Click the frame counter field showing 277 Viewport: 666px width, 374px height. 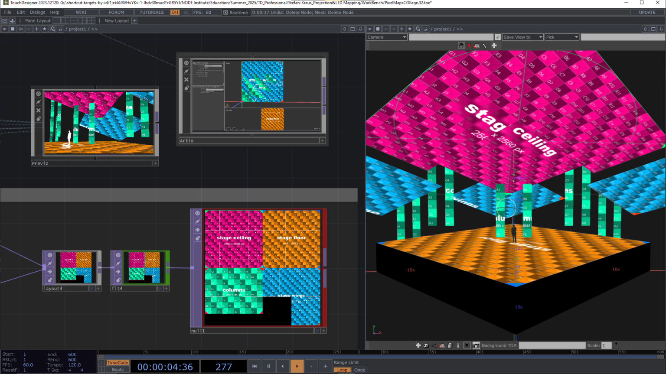[223, 366]
